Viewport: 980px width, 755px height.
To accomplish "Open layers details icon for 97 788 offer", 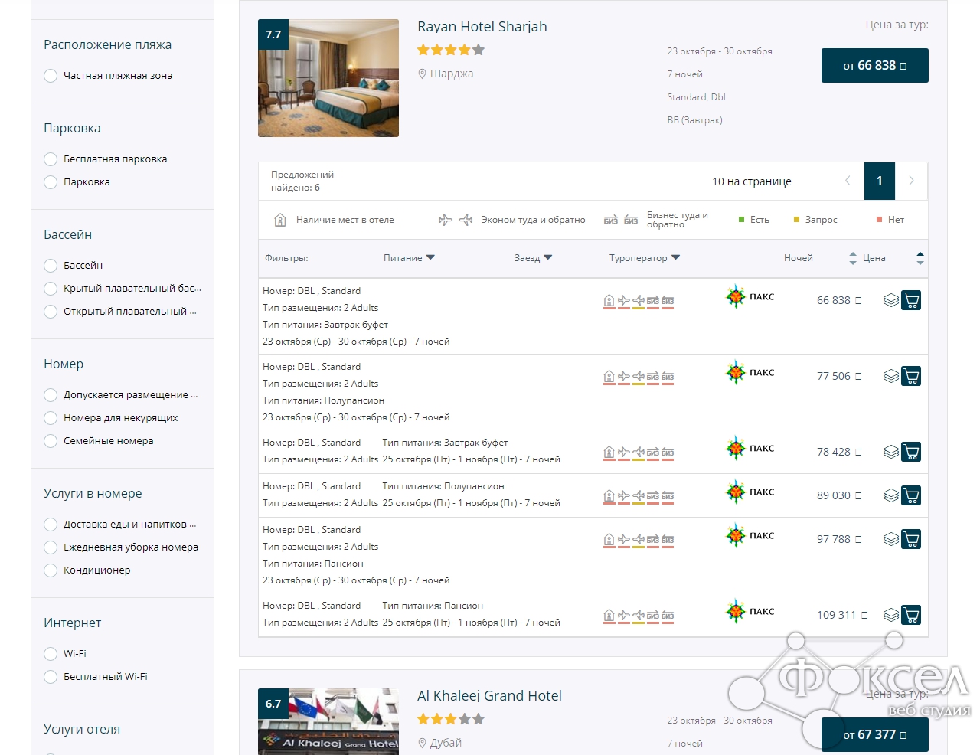I will tap(890, 539).
